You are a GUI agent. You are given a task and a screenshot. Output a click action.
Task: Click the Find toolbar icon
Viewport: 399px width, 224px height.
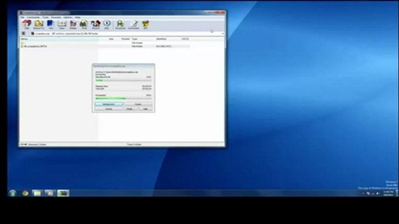click(84, 24)
